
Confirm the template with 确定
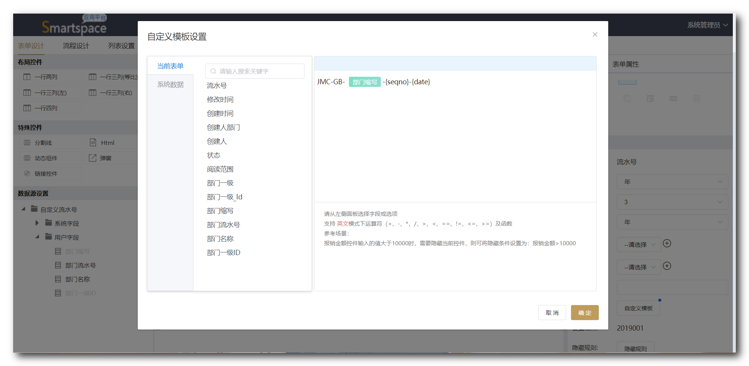click(585, 313)
